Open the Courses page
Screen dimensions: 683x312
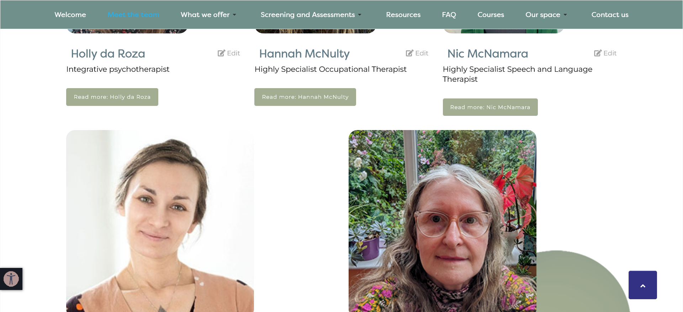click(x=491, y=15)
